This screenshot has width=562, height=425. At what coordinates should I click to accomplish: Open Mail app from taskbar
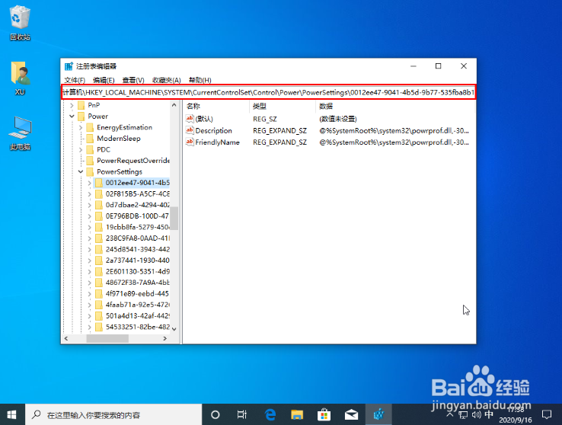pos(351,414)
